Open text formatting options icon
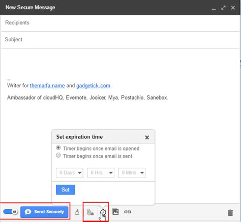 [77, 212]
